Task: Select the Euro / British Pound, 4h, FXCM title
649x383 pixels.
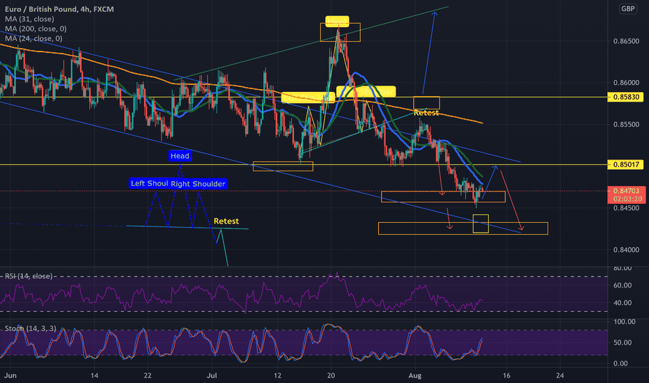Action: point(59,9)
